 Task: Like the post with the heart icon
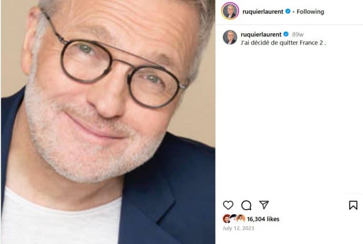(228, 205)
